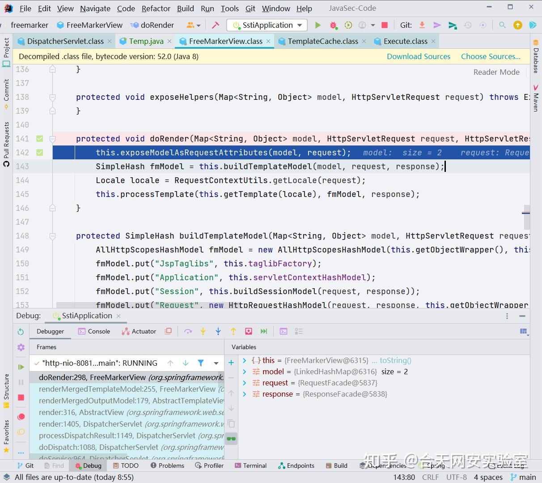This screenshot has width=542, height=483.
Task: Click Step Into icon in debugger
Action: pyautogui.click(x=203, y=331)
